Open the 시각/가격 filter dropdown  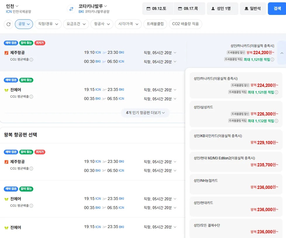(x=128, y=24)
